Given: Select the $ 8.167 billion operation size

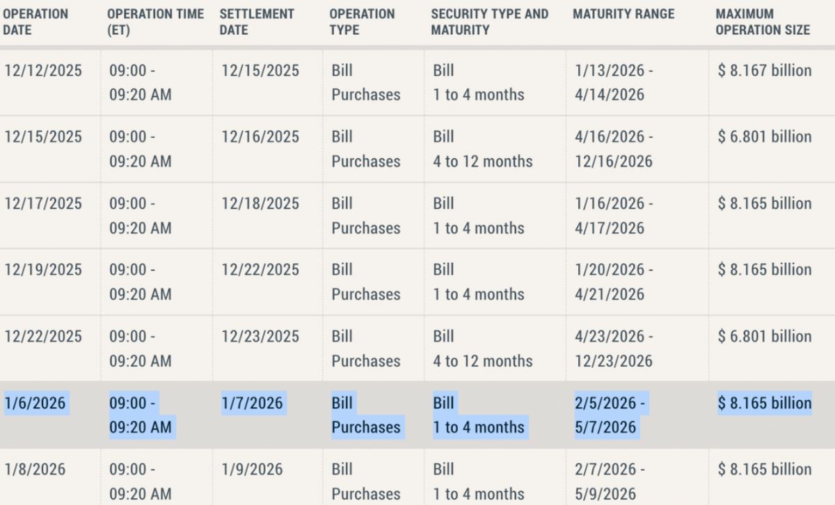Looking at the screenshot, I should coord(765,71).
